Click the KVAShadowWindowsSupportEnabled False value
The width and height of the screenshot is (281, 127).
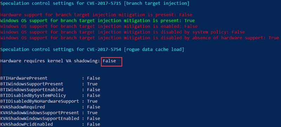(93, 118)
